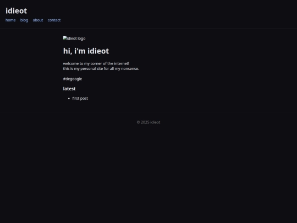Go to the home page link
This screenshot has width=297, height=223.
[x=10, y=20]
